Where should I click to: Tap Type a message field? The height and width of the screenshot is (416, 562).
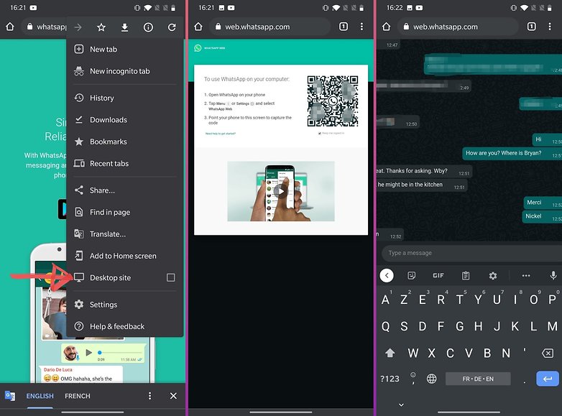[x=471, y=253]
